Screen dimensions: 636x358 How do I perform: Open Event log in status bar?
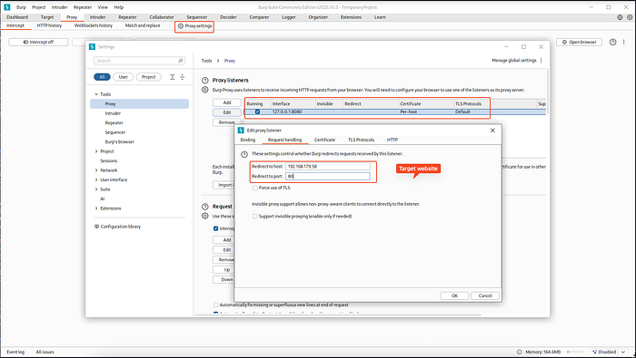[15, 352]
